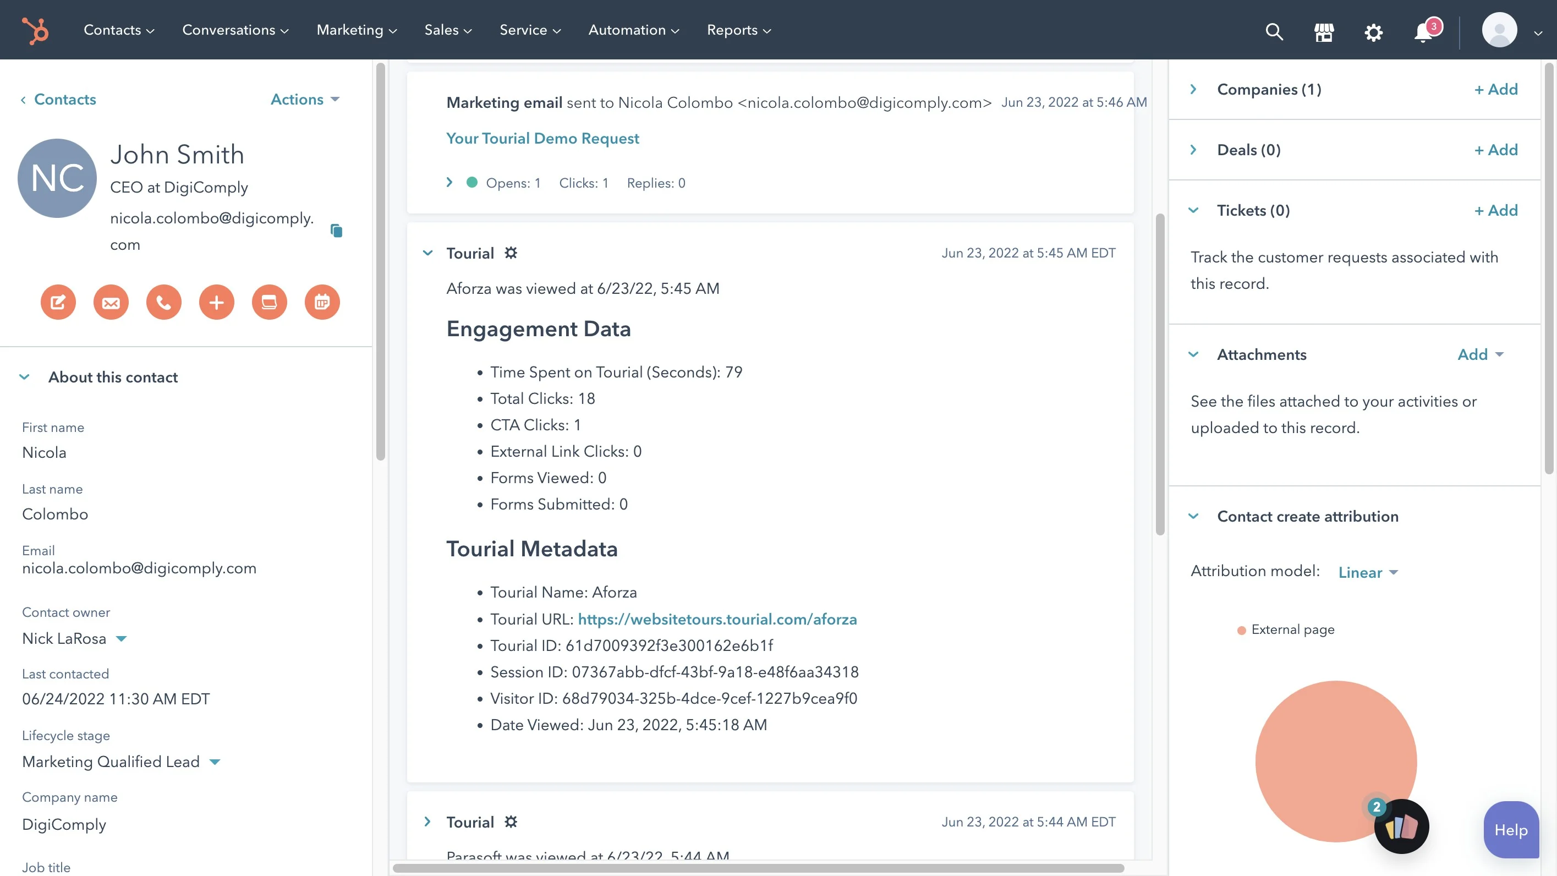
Task: Click integration icon beside 5:45 AM Tourial
Action: pyautogui.click(x=511, y=253)
